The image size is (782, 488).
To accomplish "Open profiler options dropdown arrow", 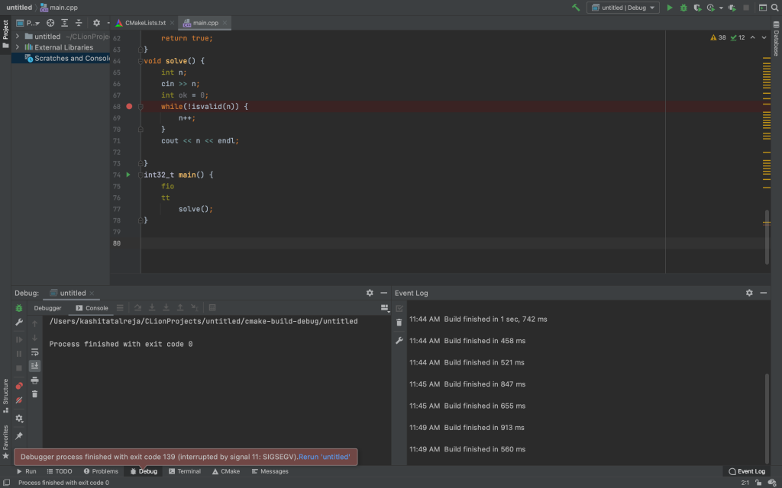I will tap(721, 8).
